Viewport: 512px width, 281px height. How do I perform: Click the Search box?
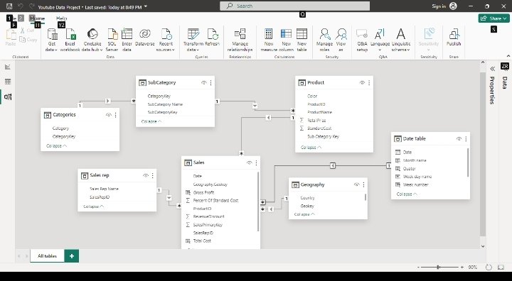295,6
